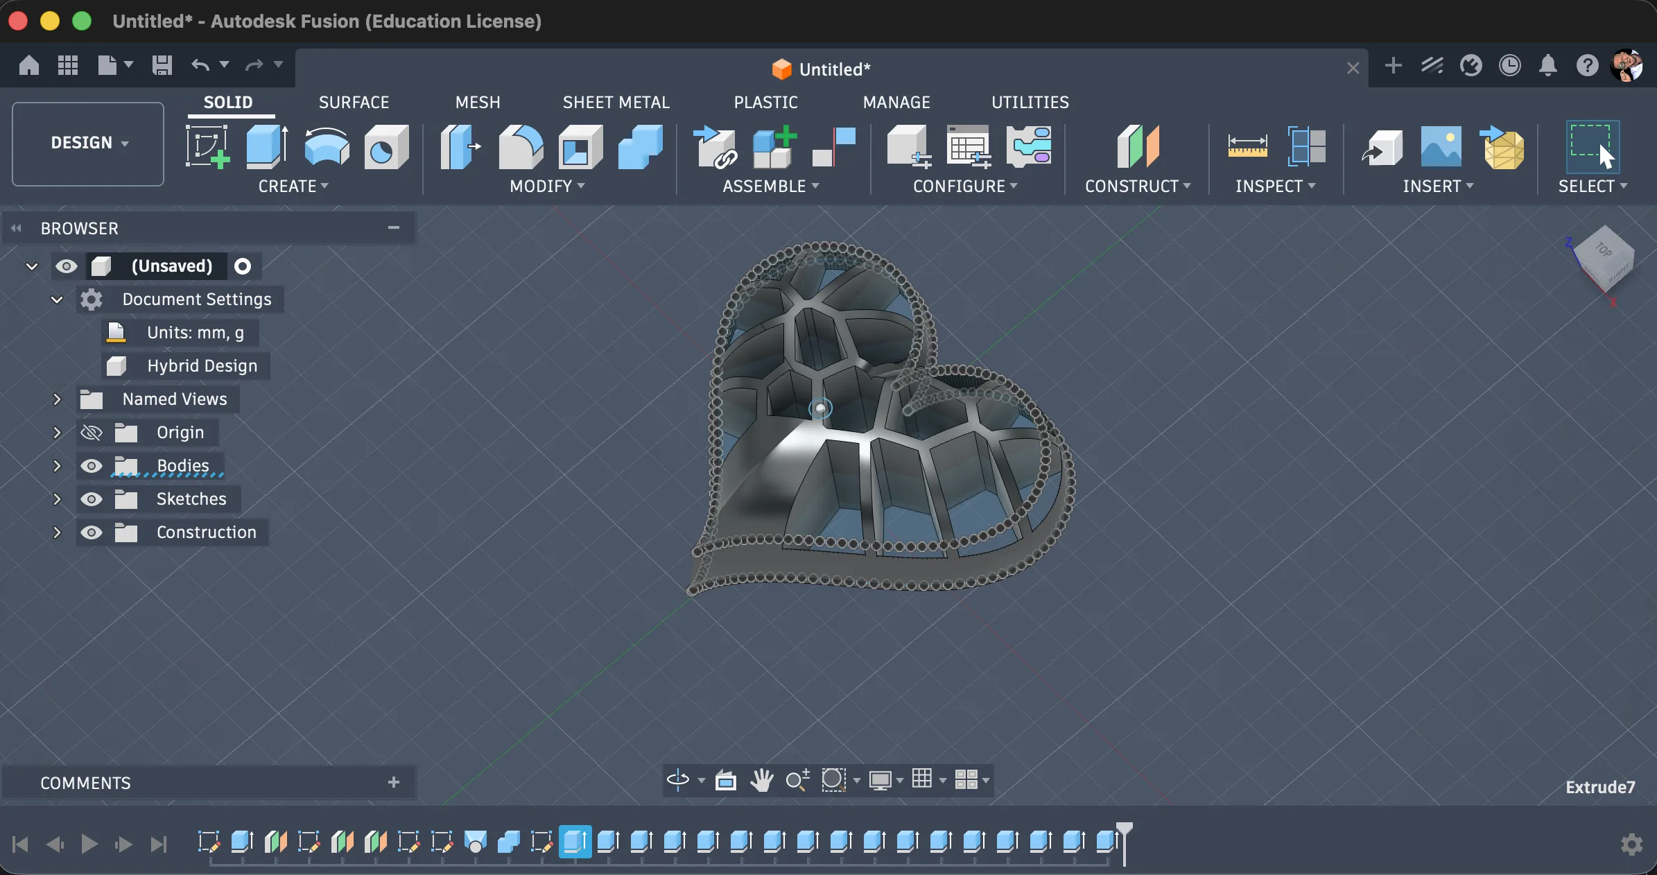This screenshot has width=1657, height=875.
Task: Activate the Select tool icon
Action: click(1593, 146)
